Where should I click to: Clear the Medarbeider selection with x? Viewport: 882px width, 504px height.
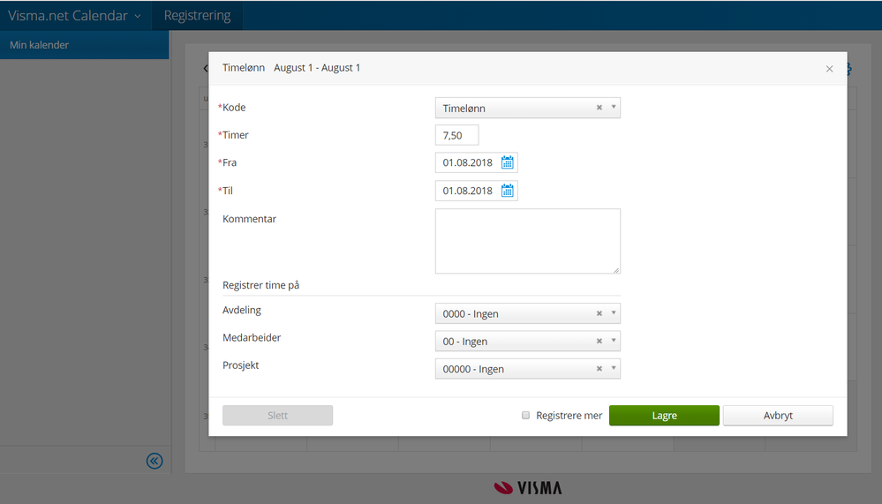point(599,341)
